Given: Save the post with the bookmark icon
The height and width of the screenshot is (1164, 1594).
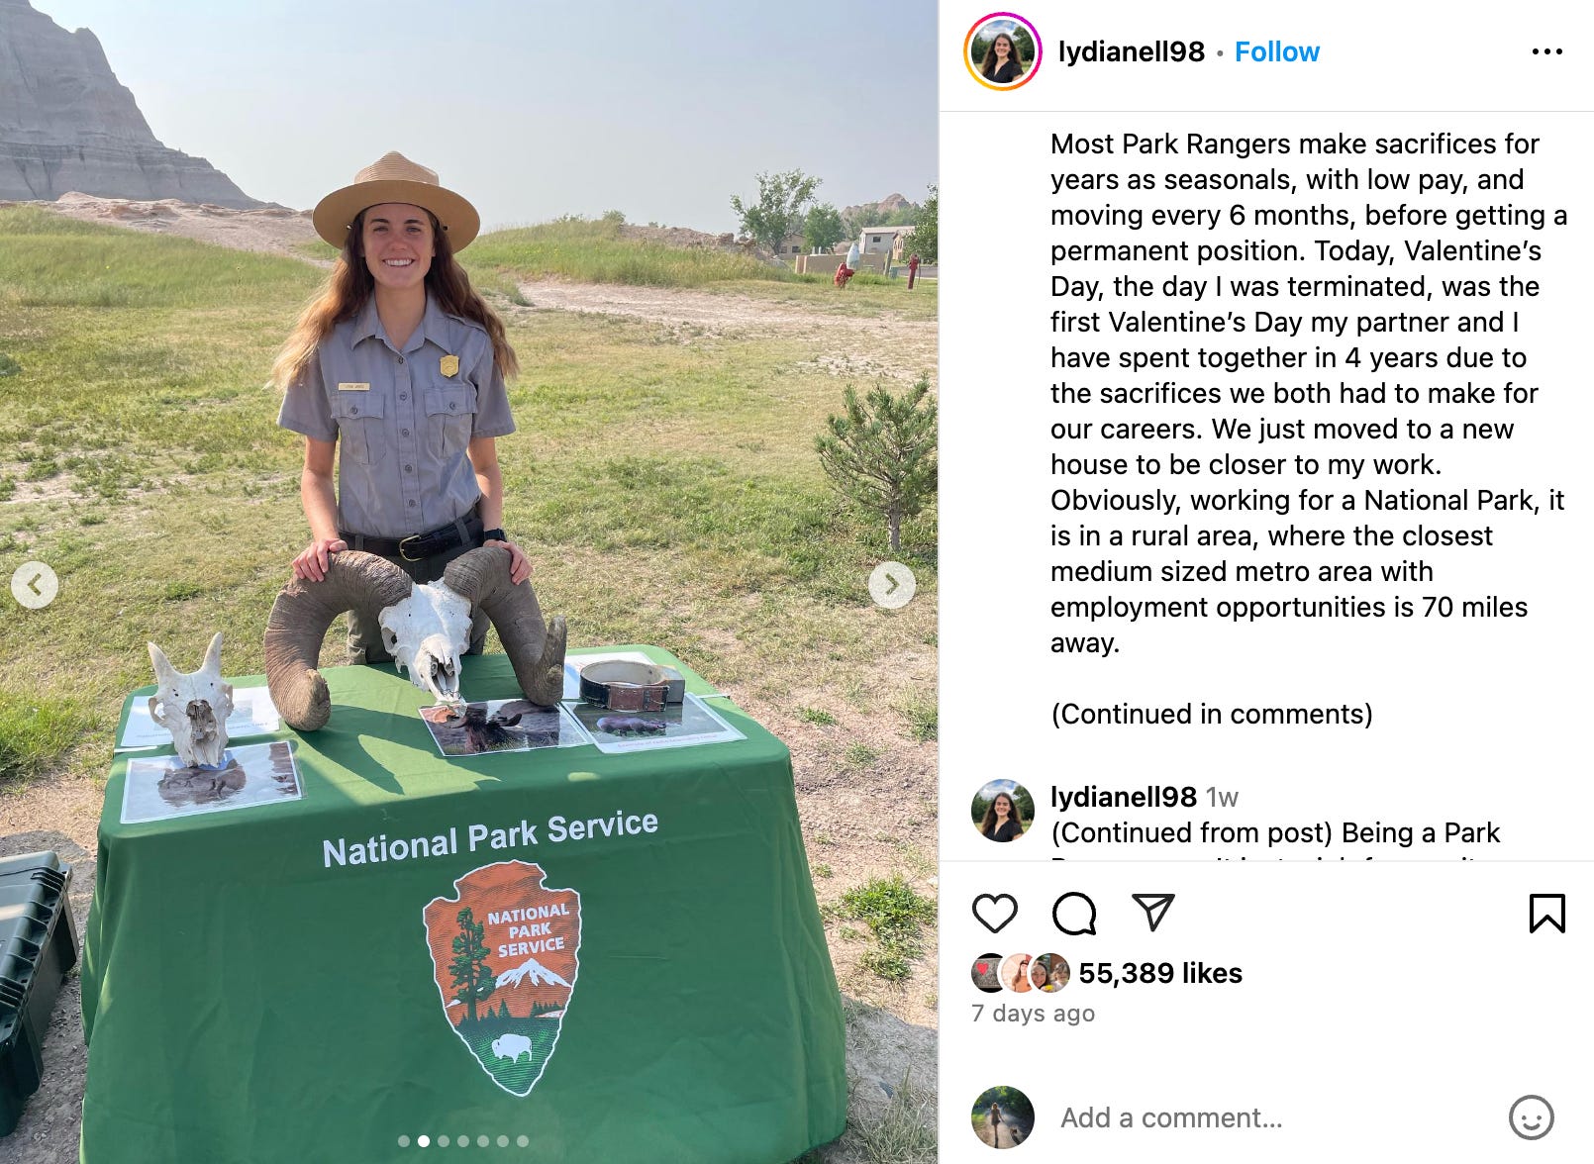Looking at the screenshot, I should click(1546, 913).
